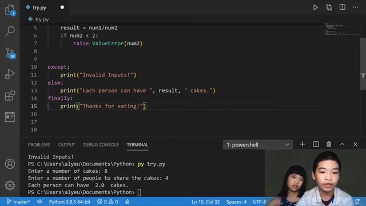This screenshot has height=206, width=366.
Task: Run Python file with play button
Action: click(315, 7)
